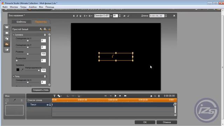Click the Размер slider handle
The width and height of the screenshot is (224, 126).
28,54
